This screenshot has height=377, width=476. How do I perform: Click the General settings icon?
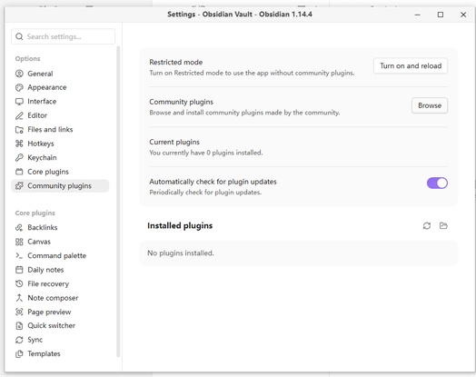pos(19,74)
